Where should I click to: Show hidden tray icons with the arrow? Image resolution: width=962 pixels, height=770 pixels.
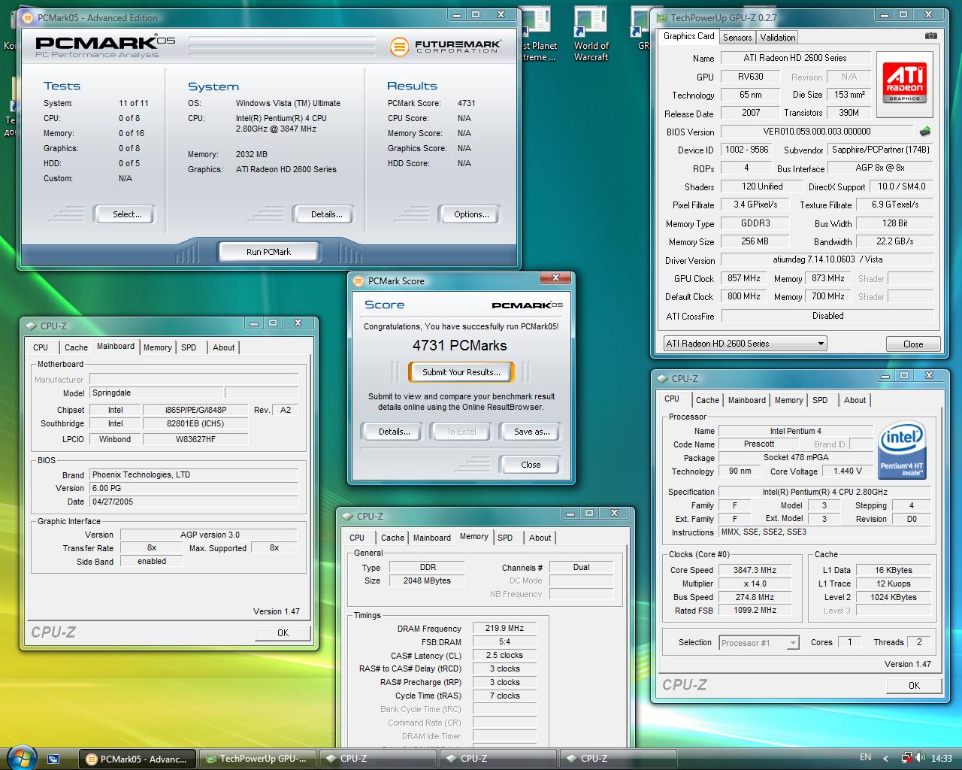(x=885, y=759)
